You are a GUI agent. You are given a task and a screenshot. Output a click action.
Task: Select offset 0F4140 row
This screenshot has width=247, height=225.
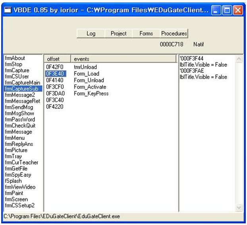pos(55,80)
